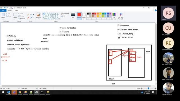Open Google Chrome from the taskbar
The height and width of the screenshot is (101, 180).
pos(20,92)
